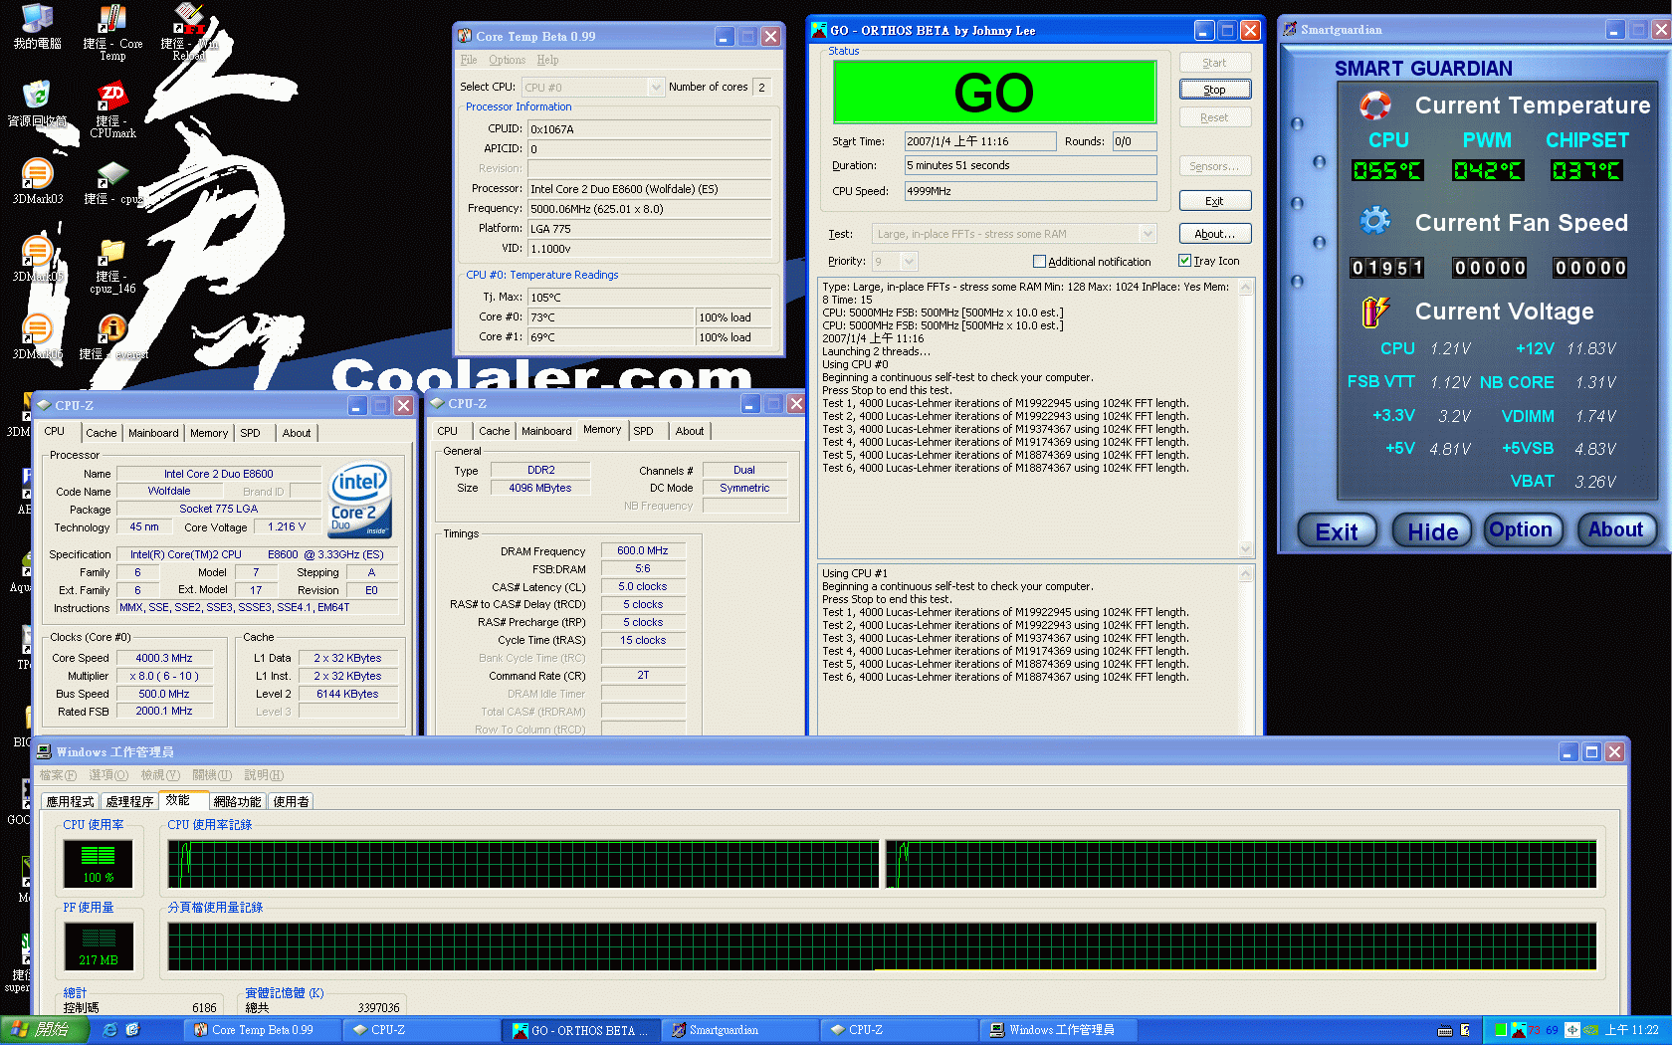This screenshot has height=1045, width=1672.
Task: Open the Help menu in Task Manager
Action: (x=264, y=775)
